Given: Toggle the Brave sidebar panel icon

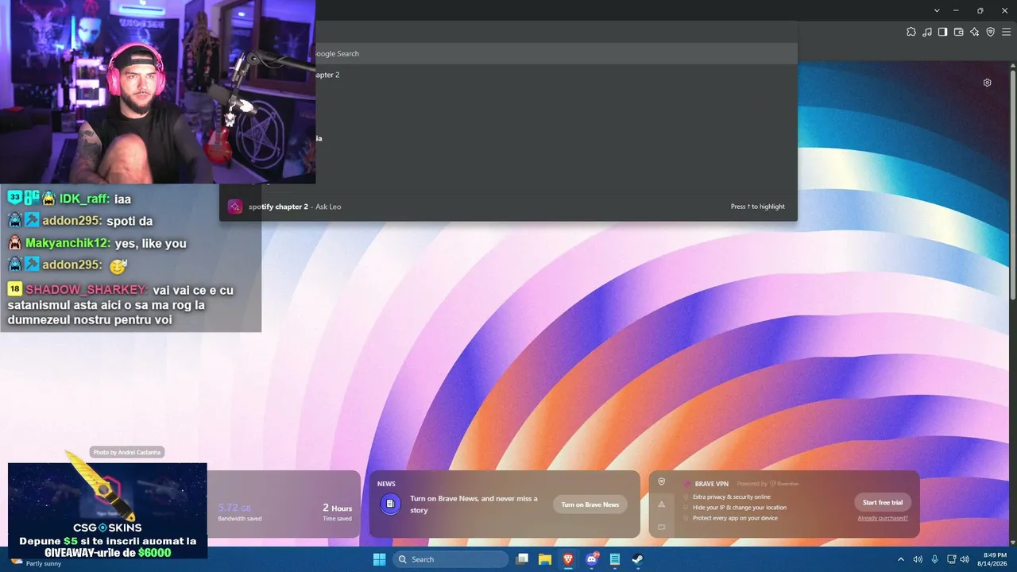Looking at the screenshot, I should click(942, 32).
